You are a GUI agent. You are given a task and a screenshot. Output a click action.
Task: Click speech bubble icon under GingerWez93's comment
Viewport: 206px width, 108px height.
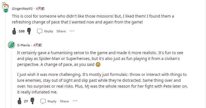(x=39, y=31)
